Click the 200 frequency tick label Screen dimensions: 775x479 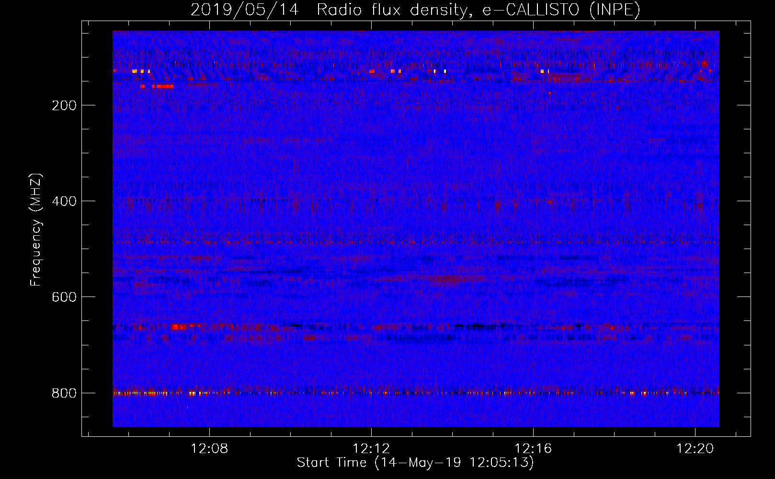click(64, 105)
